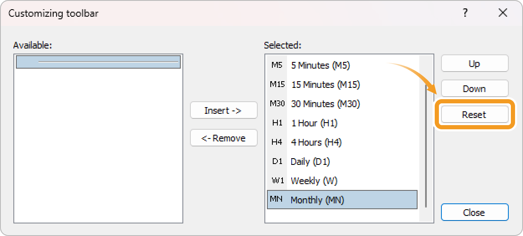Click the Insert -> button
523x236 pixels.
223,110
